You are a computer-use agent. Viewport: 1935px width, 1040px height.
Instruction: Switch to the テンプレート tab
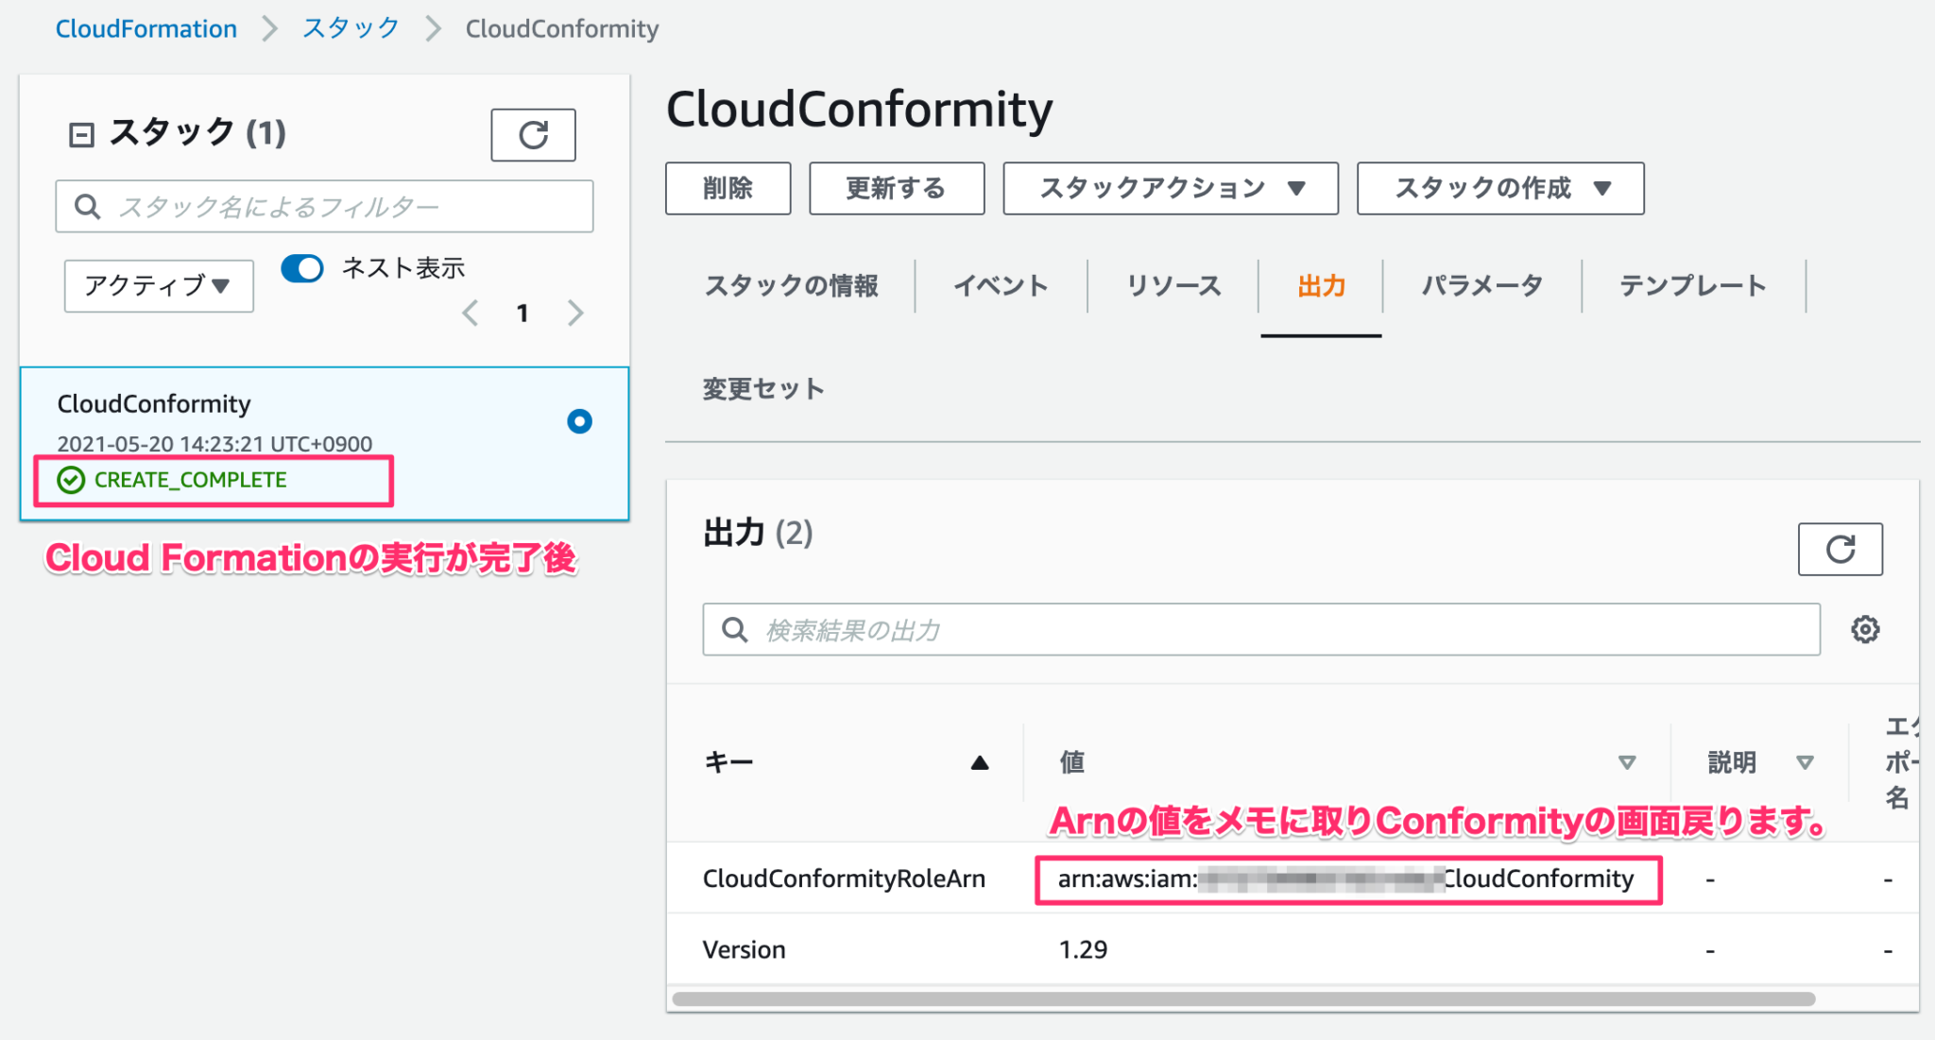pos(1693,285)
